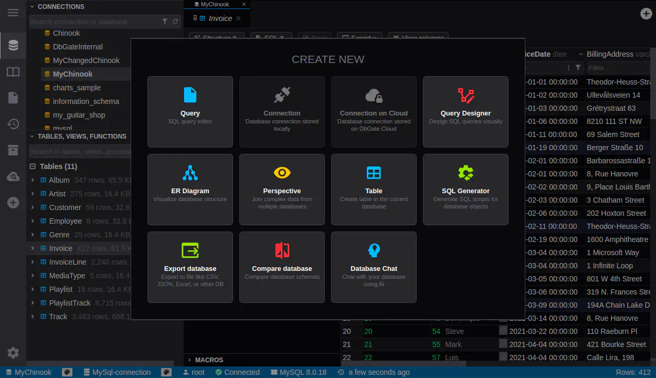Viewport: 656px width, 378px height.
Task: Switch to the Invoice tab
Action: tap(220, 18)
